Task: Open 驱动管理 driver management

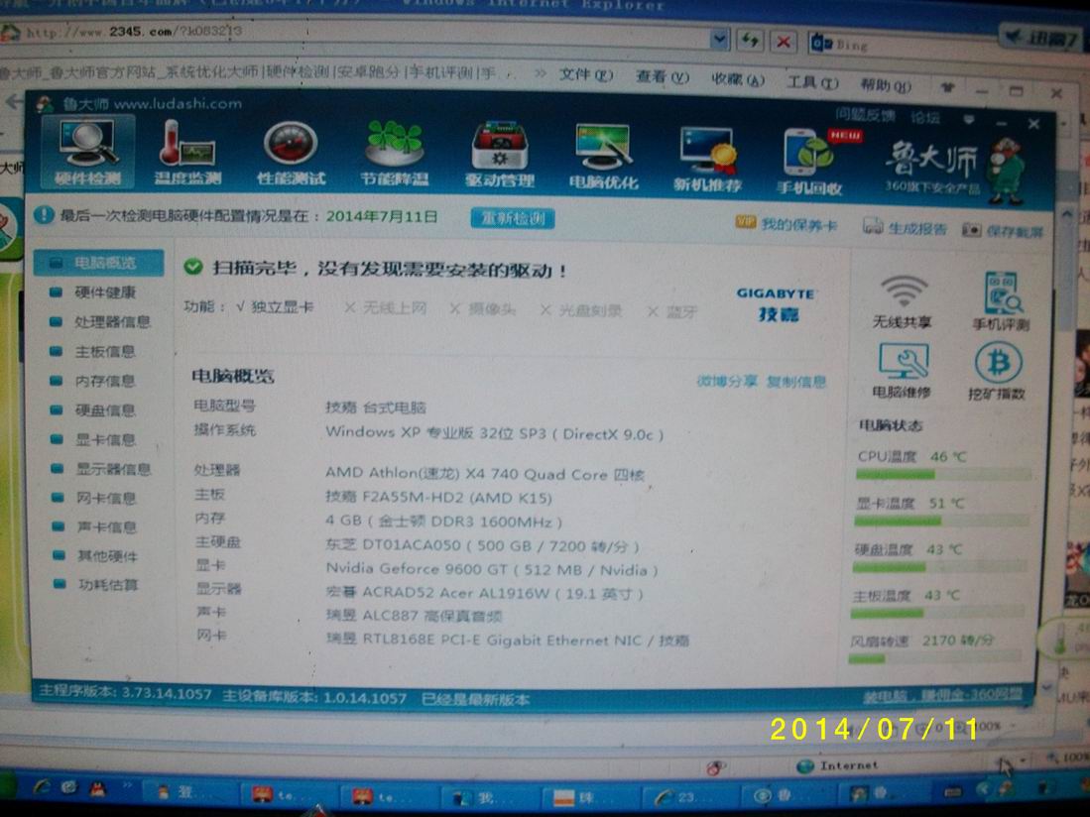Action: [499, 156]
